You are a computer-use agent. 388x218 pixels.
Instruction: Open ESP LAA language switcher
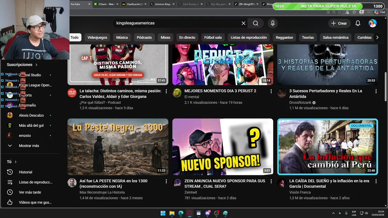(354, 213)
